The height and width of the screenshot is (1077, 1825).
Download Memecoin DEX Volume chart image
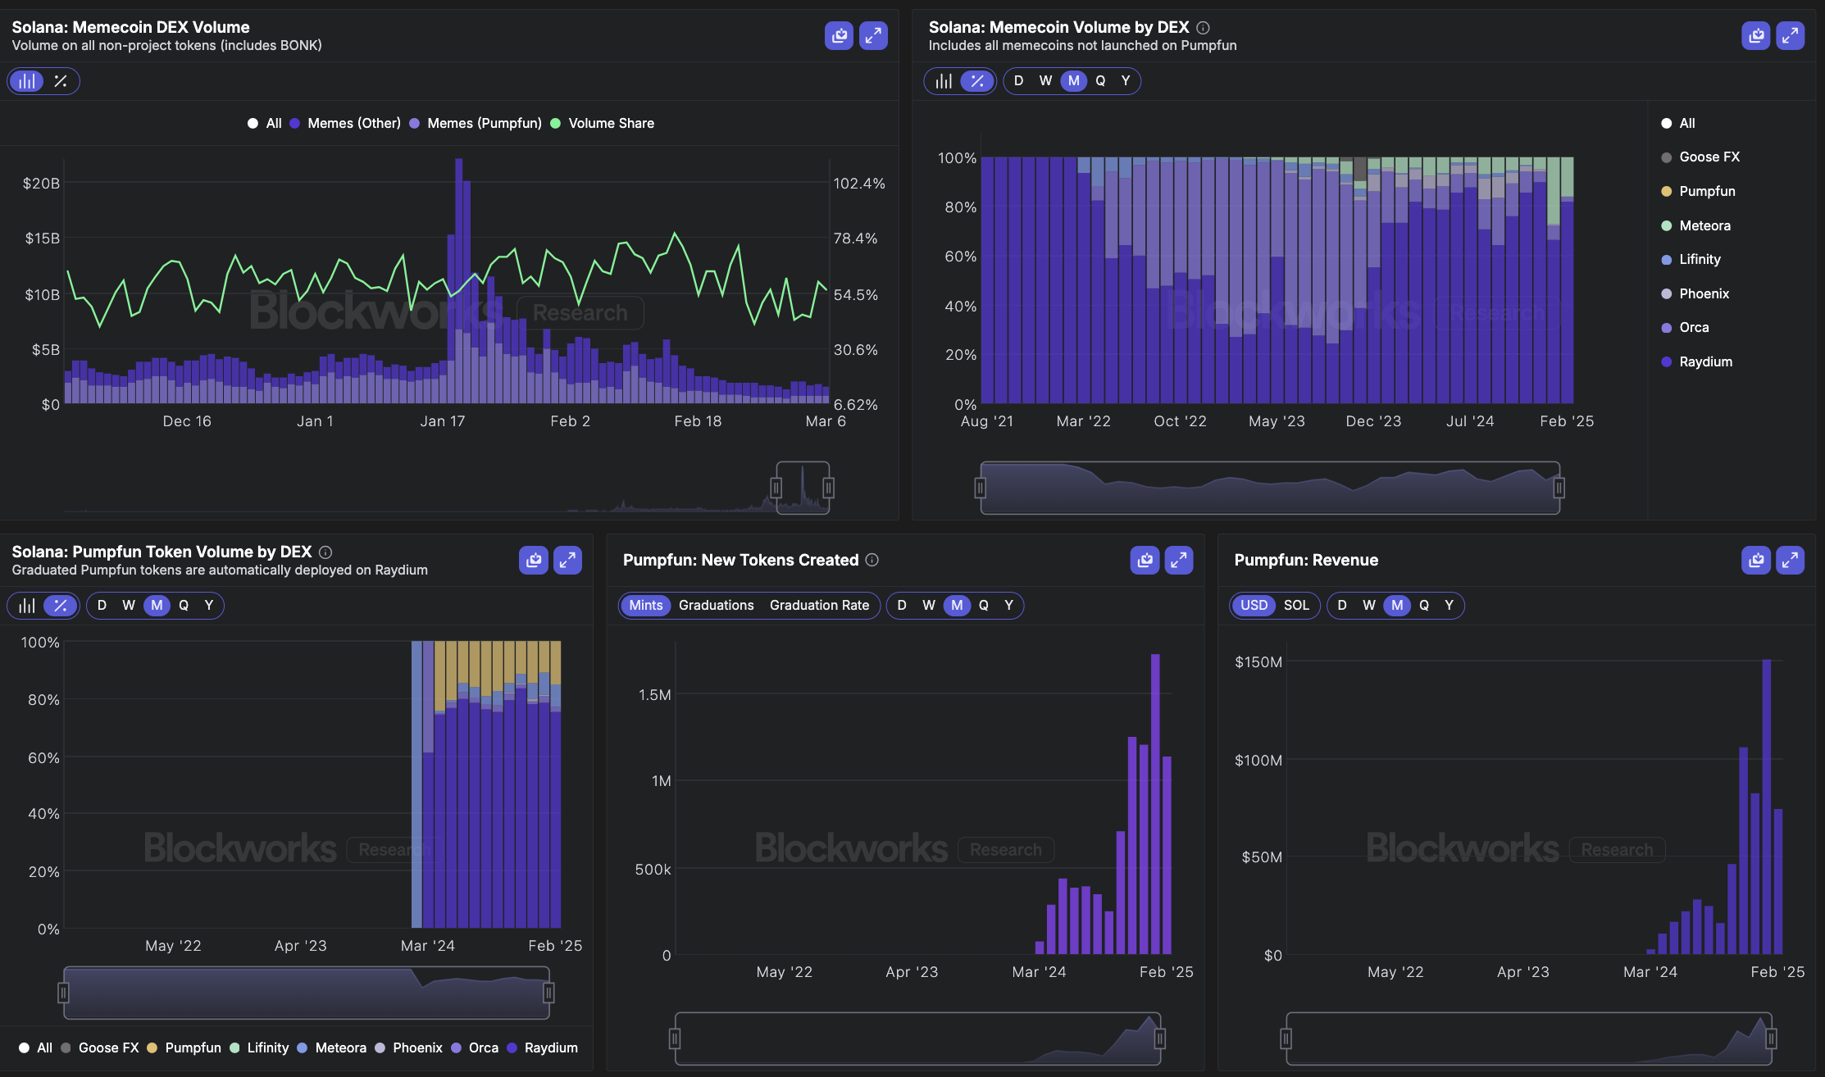(839, 36)
